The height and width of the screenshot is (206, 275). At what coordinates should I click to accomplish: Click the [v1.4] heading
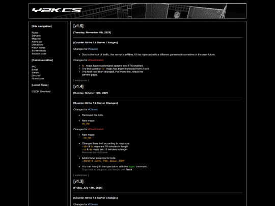(78, 86)
